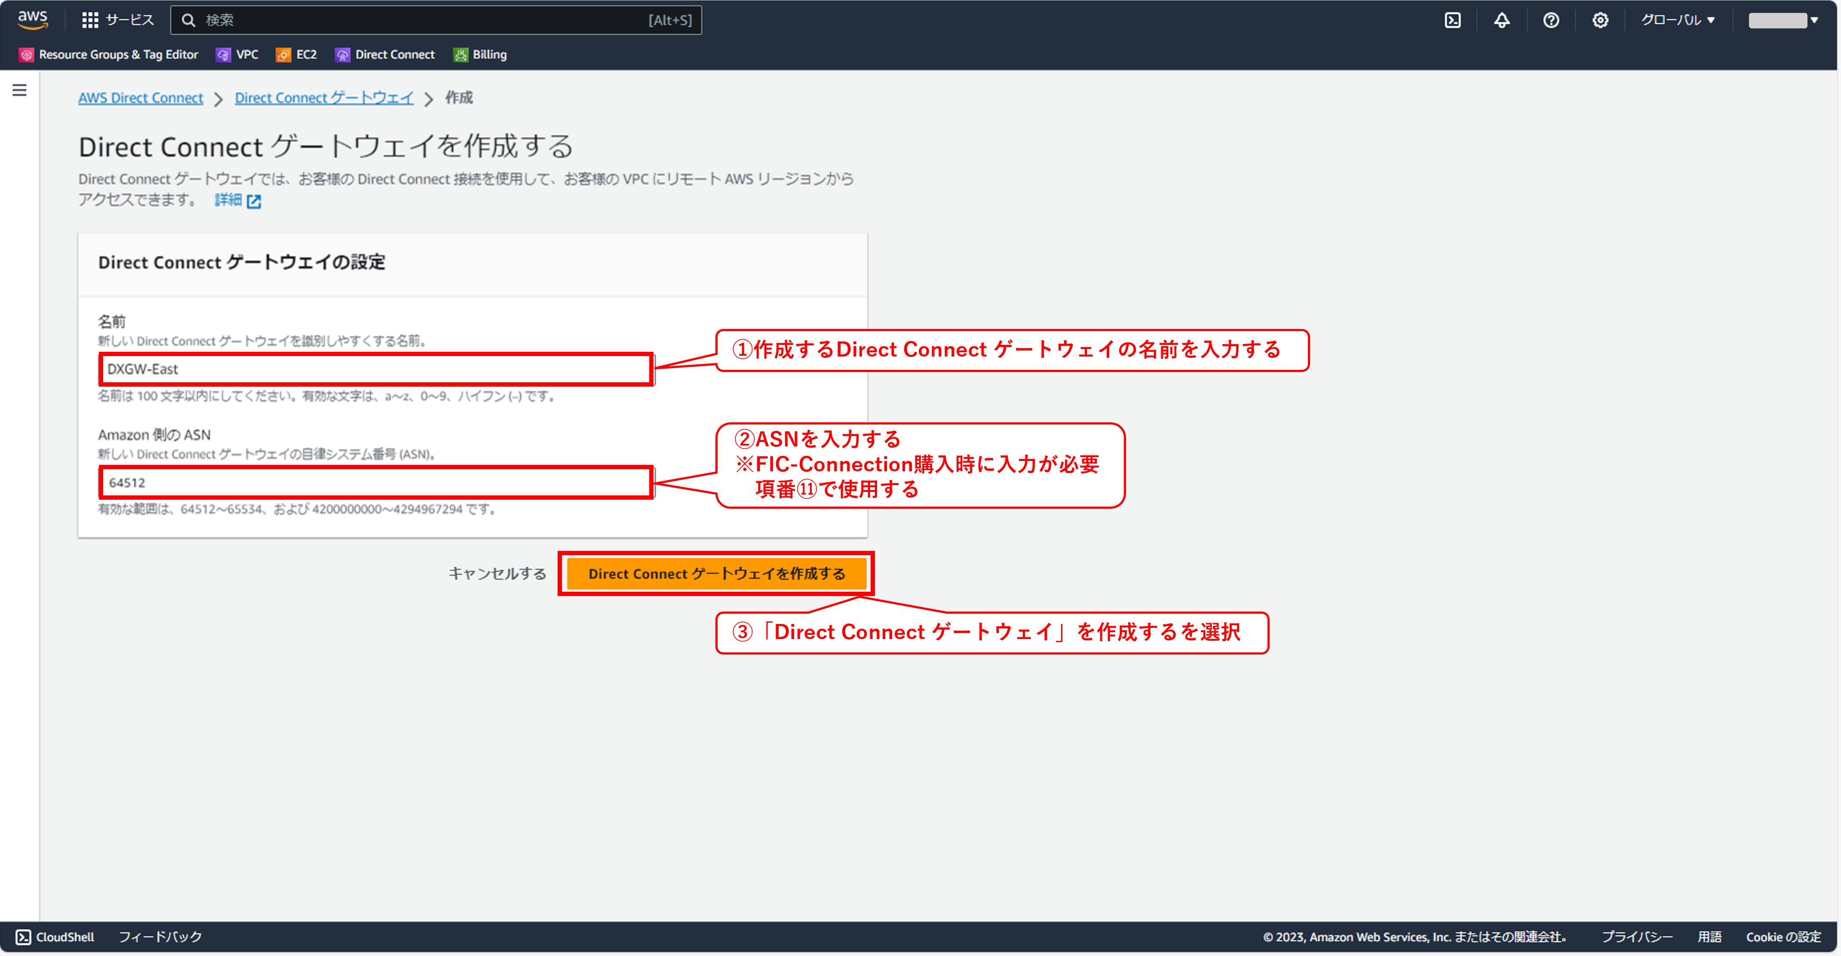Open the サービス services menu
The width and height of the screenshot is (1841, 956).
point(117,19)
